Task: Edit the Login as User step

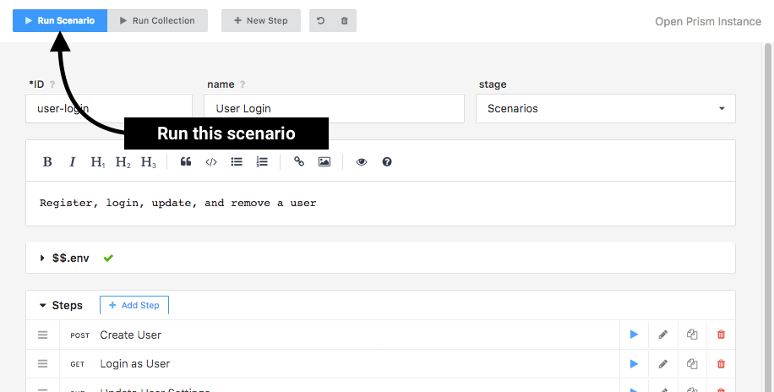Action: coord(663,364)
